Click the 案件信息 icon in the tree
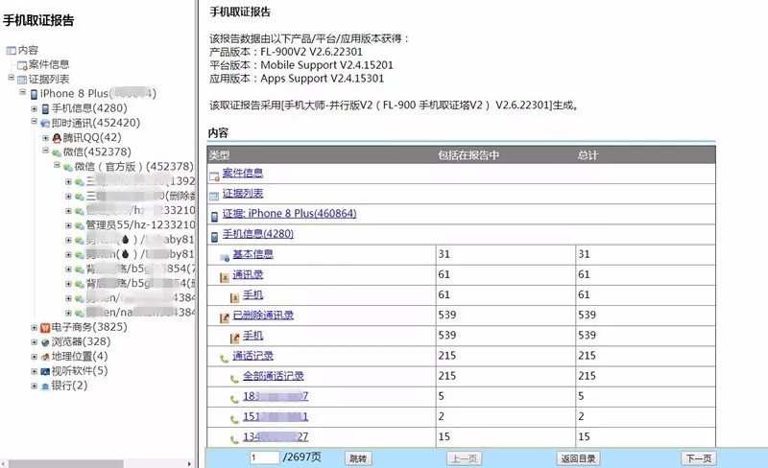This screenshot has width=768, height=468. point(22,65)
